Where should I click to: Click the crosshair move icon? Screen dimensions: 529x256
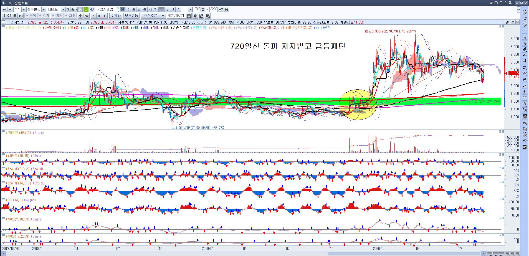click(x=80, y=16)
